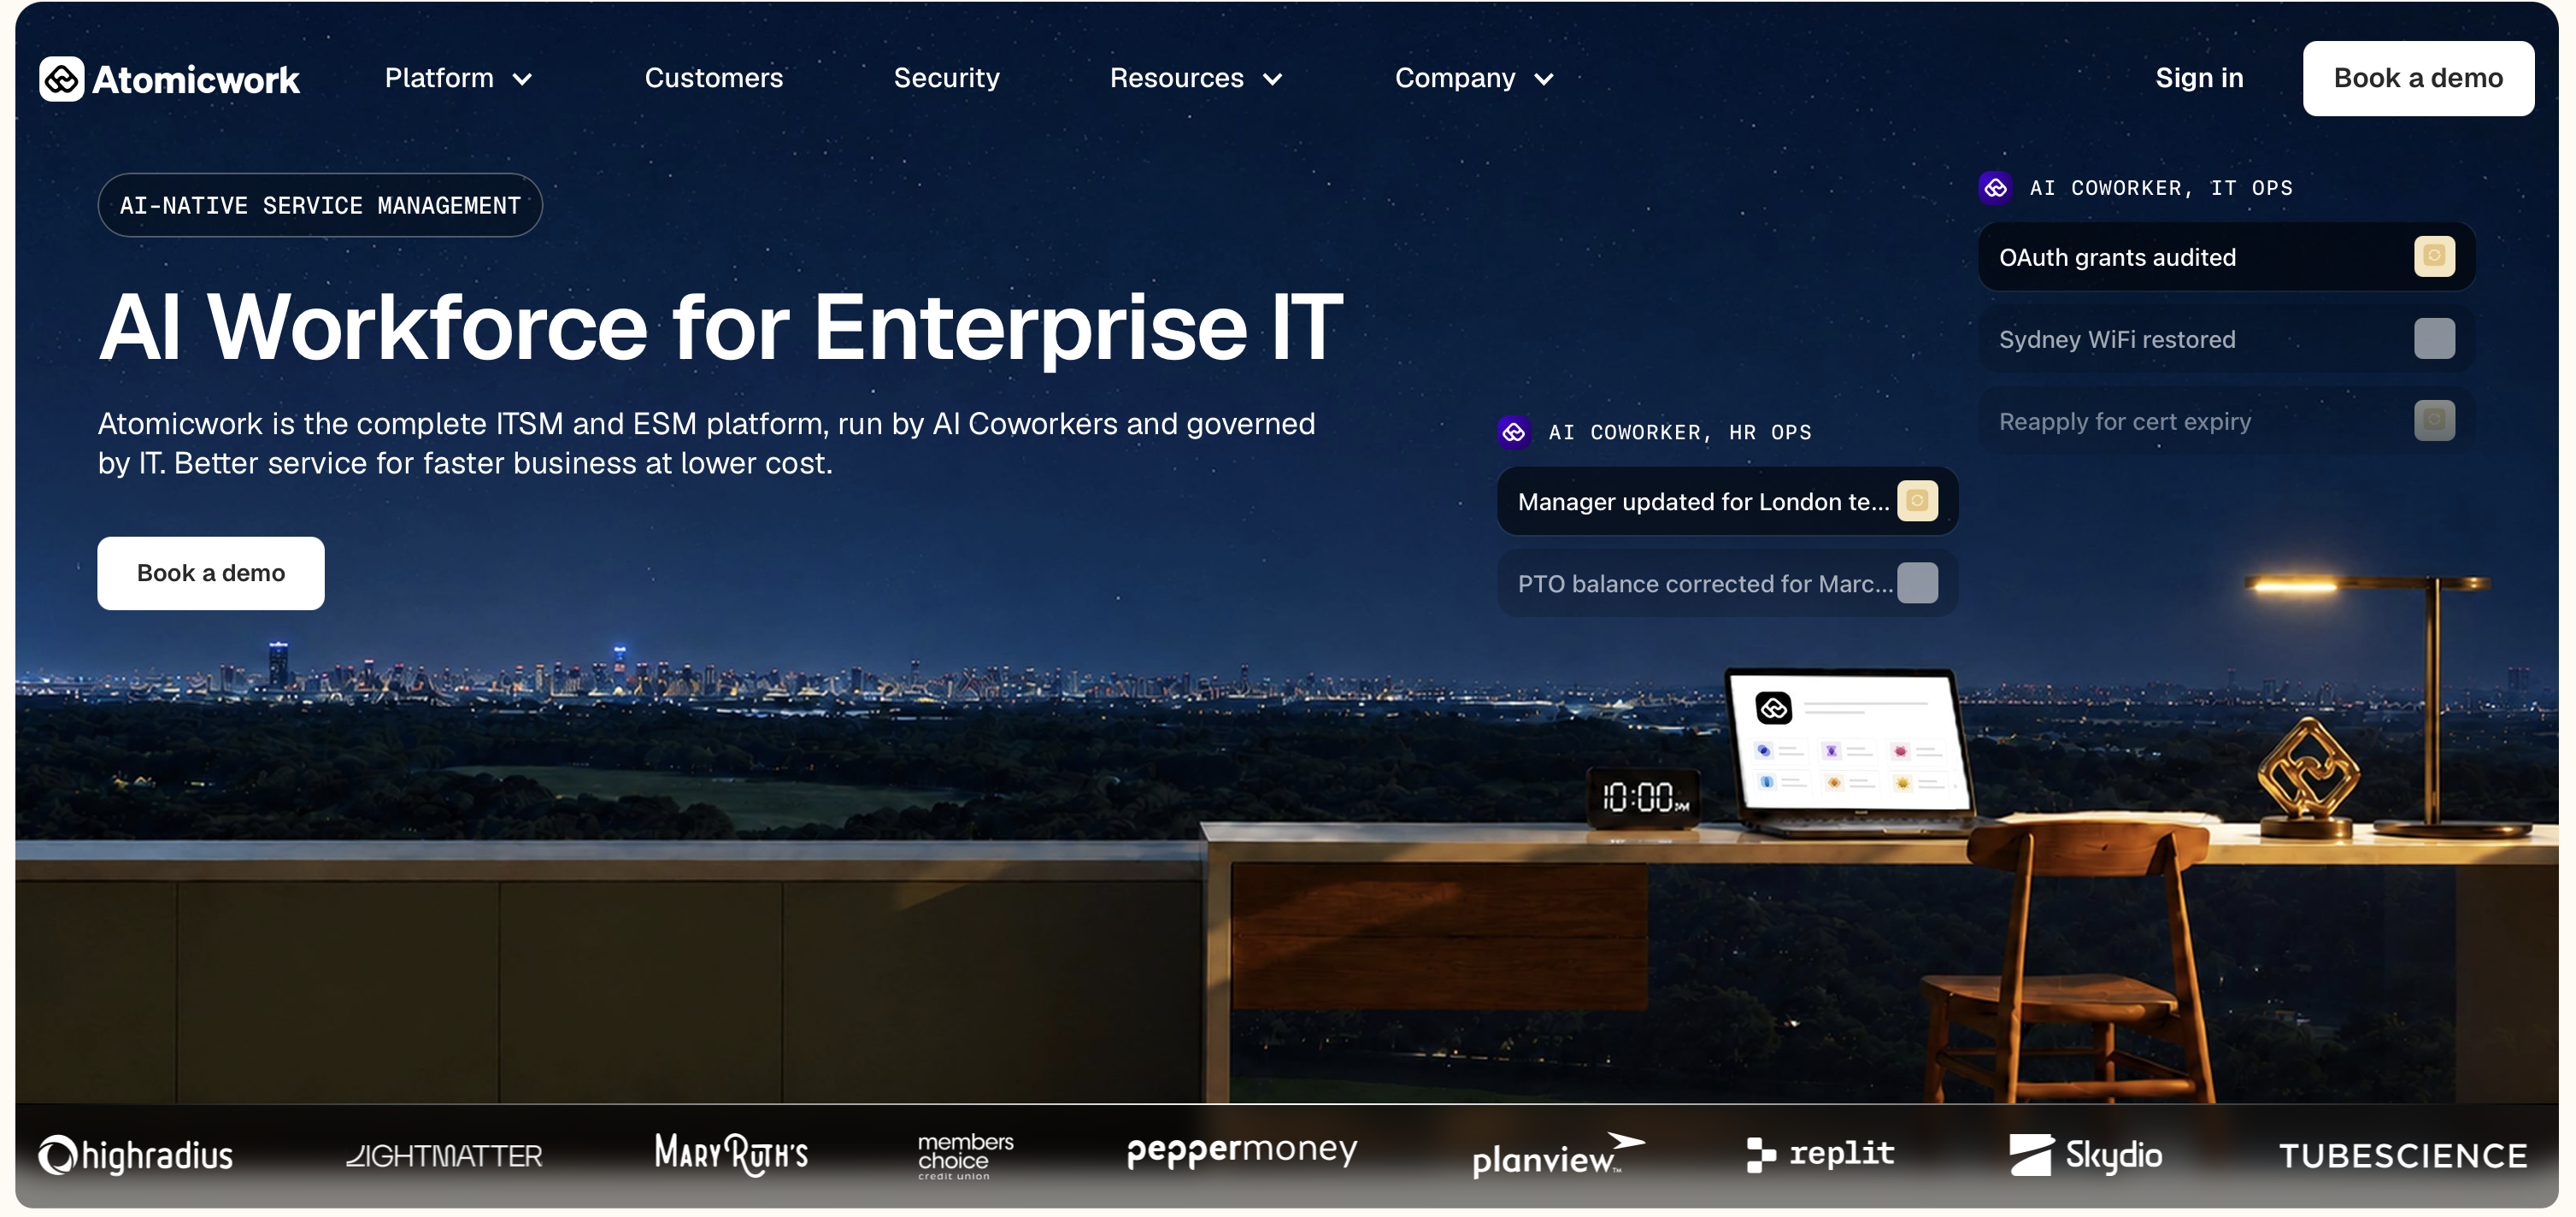
Task: Select the Sydney WiFi restored card
Action: (2226, 339)
